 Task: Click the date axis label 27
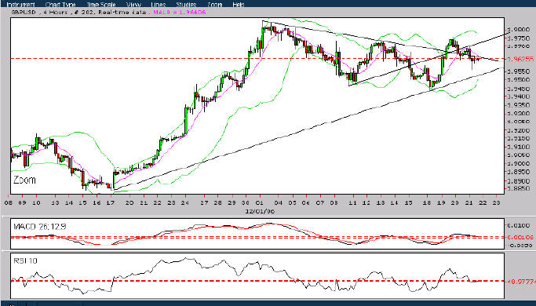pos(204,202)
